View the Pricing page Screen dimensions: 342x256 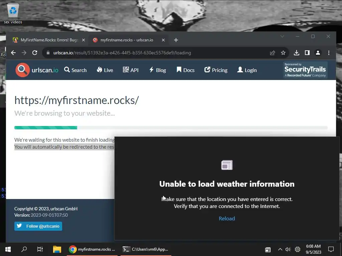216,70
